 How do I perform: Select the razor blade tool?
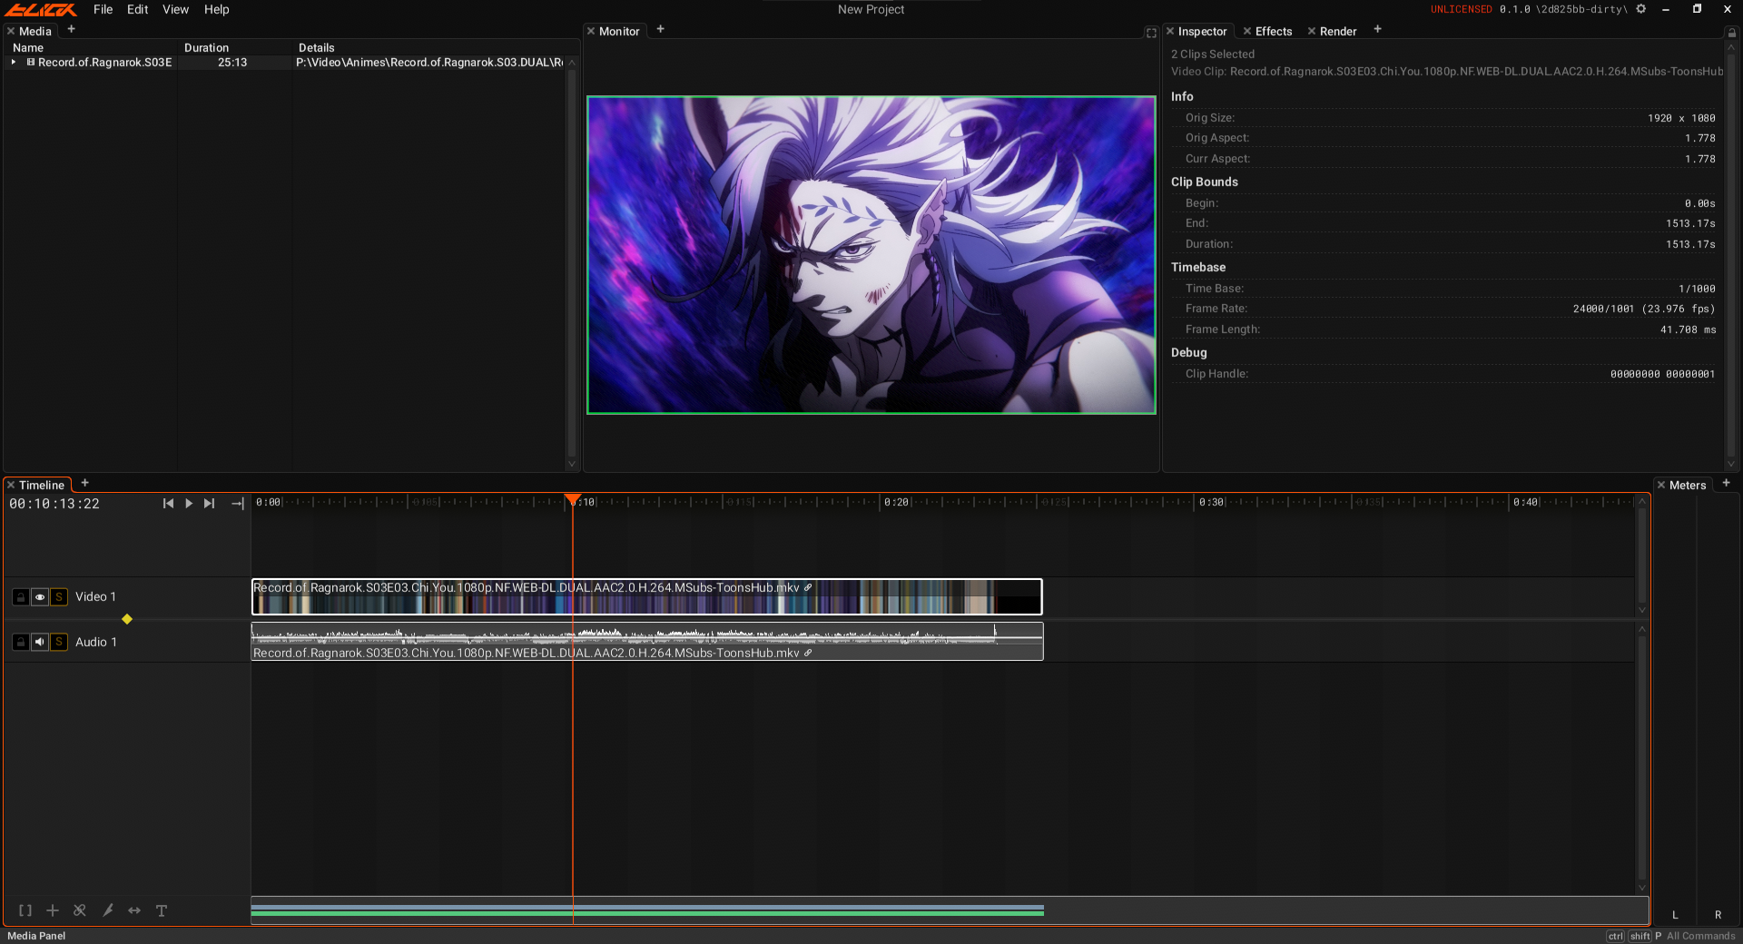click(x=108, y=910)
